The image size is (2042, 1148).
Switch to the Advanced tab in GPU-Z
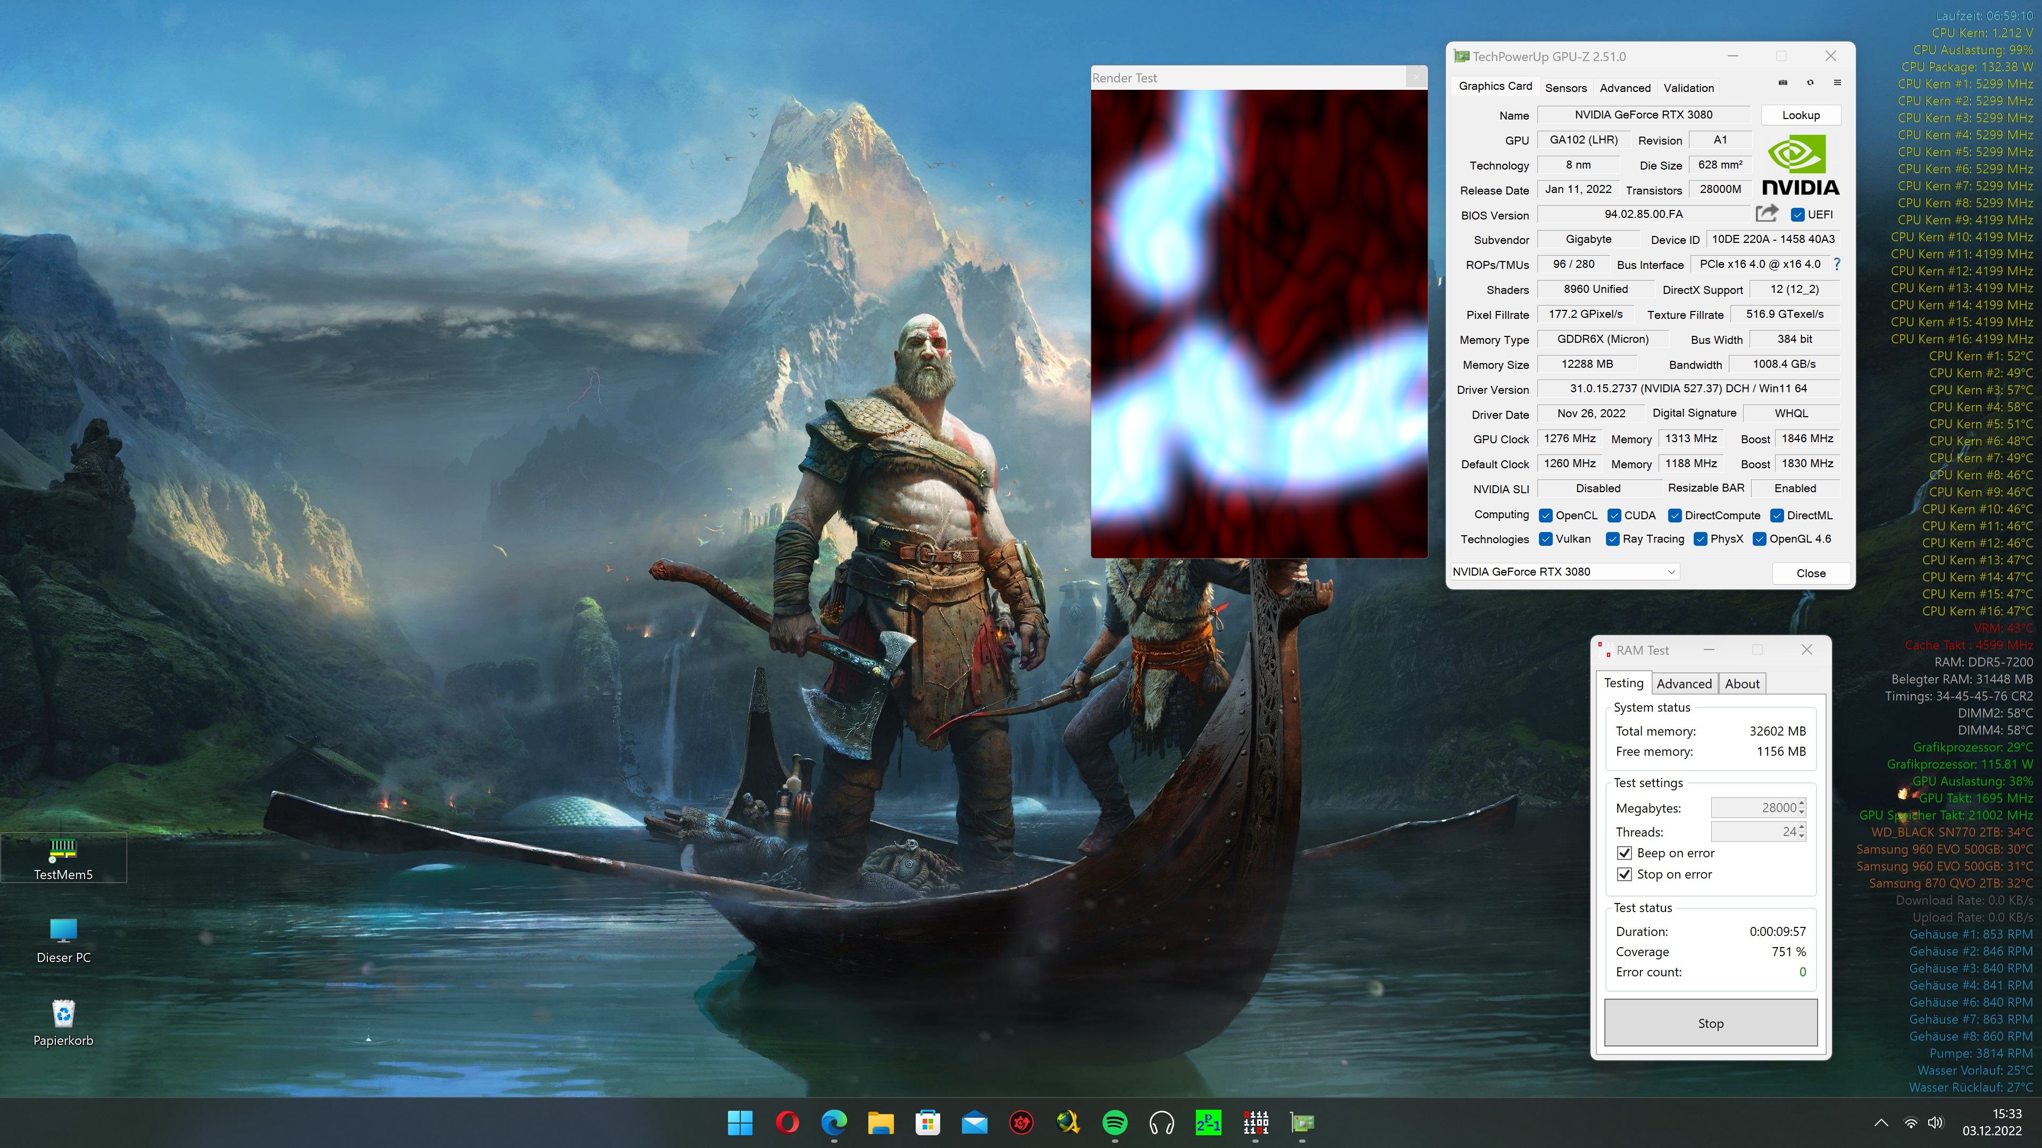(x=1625, y=88)
